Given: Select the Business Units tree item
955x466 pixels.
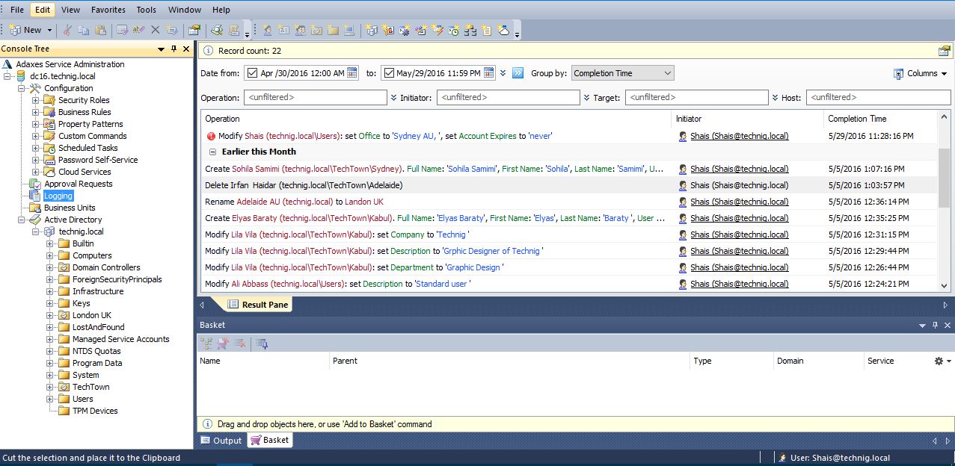Looking at the screenshot, I should pyautogui.click(x=70, y=208).
